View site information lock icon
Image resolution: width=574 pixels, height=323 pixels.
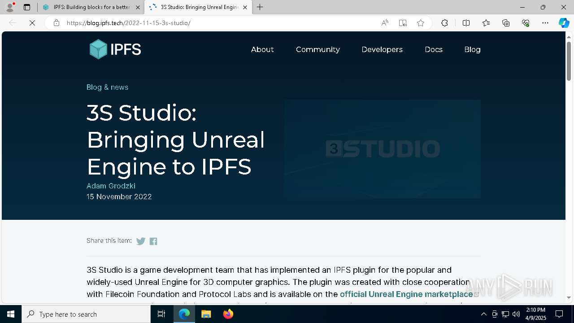click(56, 23)
